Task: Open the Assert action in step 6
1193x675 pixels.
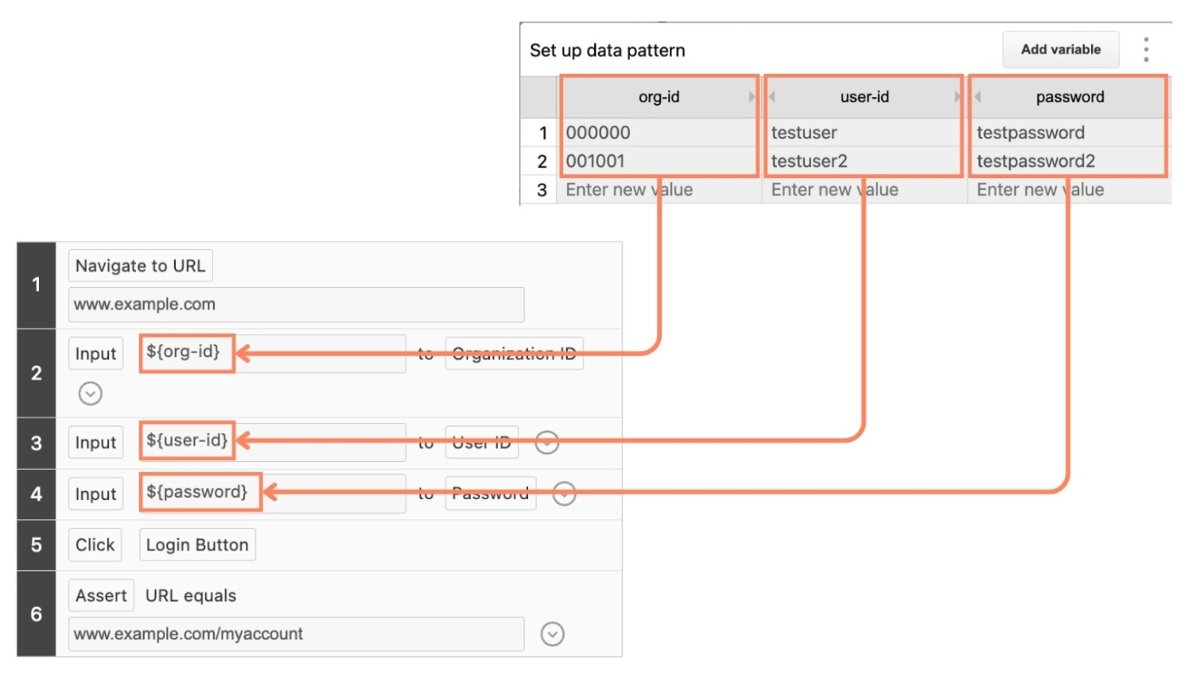Action: click(x=101, y=595)
